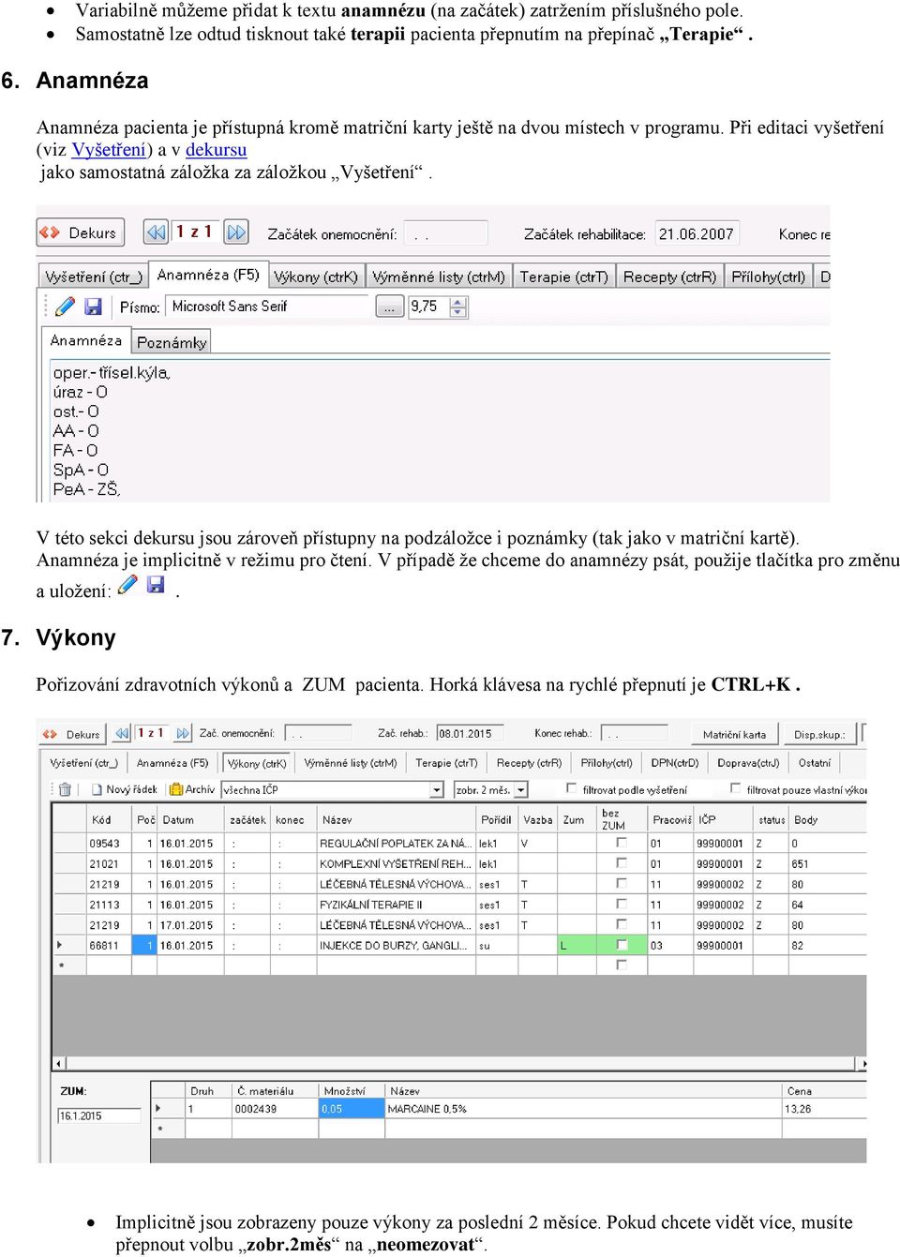900x1257 pixels.
Task: Click the Disp.skup.: button
Action: [819, 734]
